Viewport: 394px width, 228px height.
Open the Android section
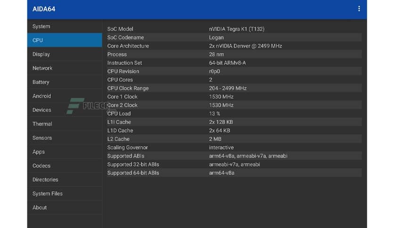click(x=65, y=96)
